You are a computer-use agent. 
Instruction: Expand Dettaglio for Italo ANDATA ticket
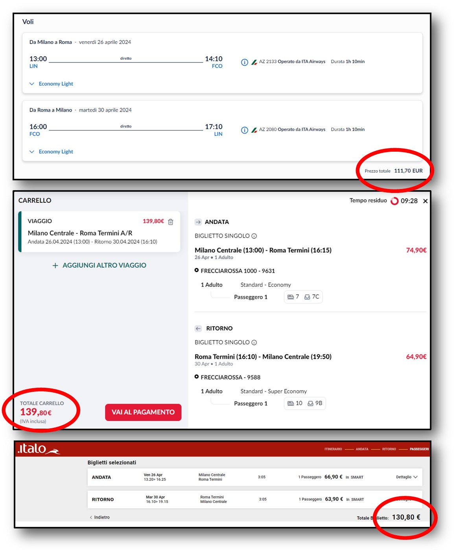(x=407, y=477)
